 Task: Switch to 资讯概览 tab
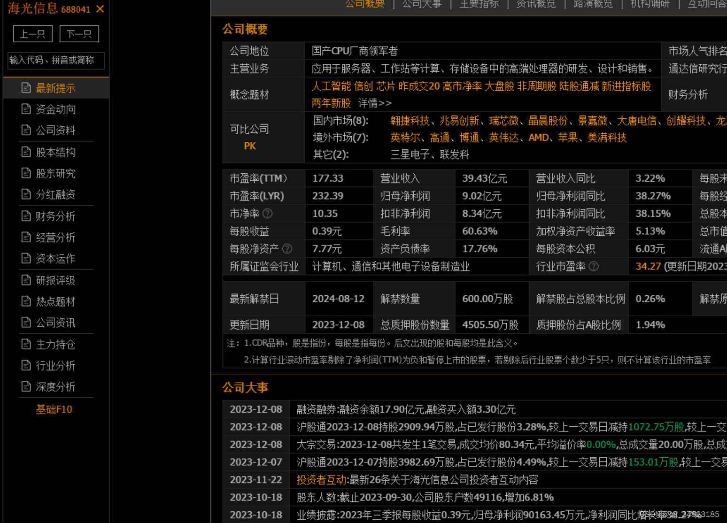point(536,4)
